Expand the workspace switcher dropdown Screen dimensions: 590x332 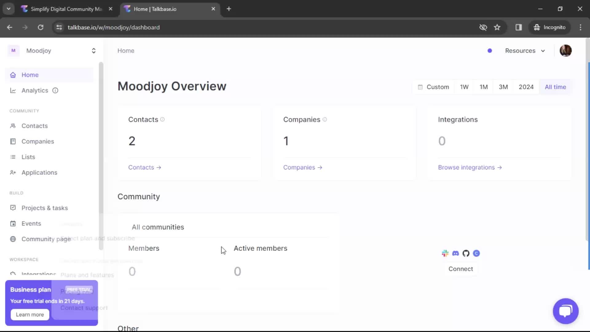pyautogui.click(x=94, y=51)
